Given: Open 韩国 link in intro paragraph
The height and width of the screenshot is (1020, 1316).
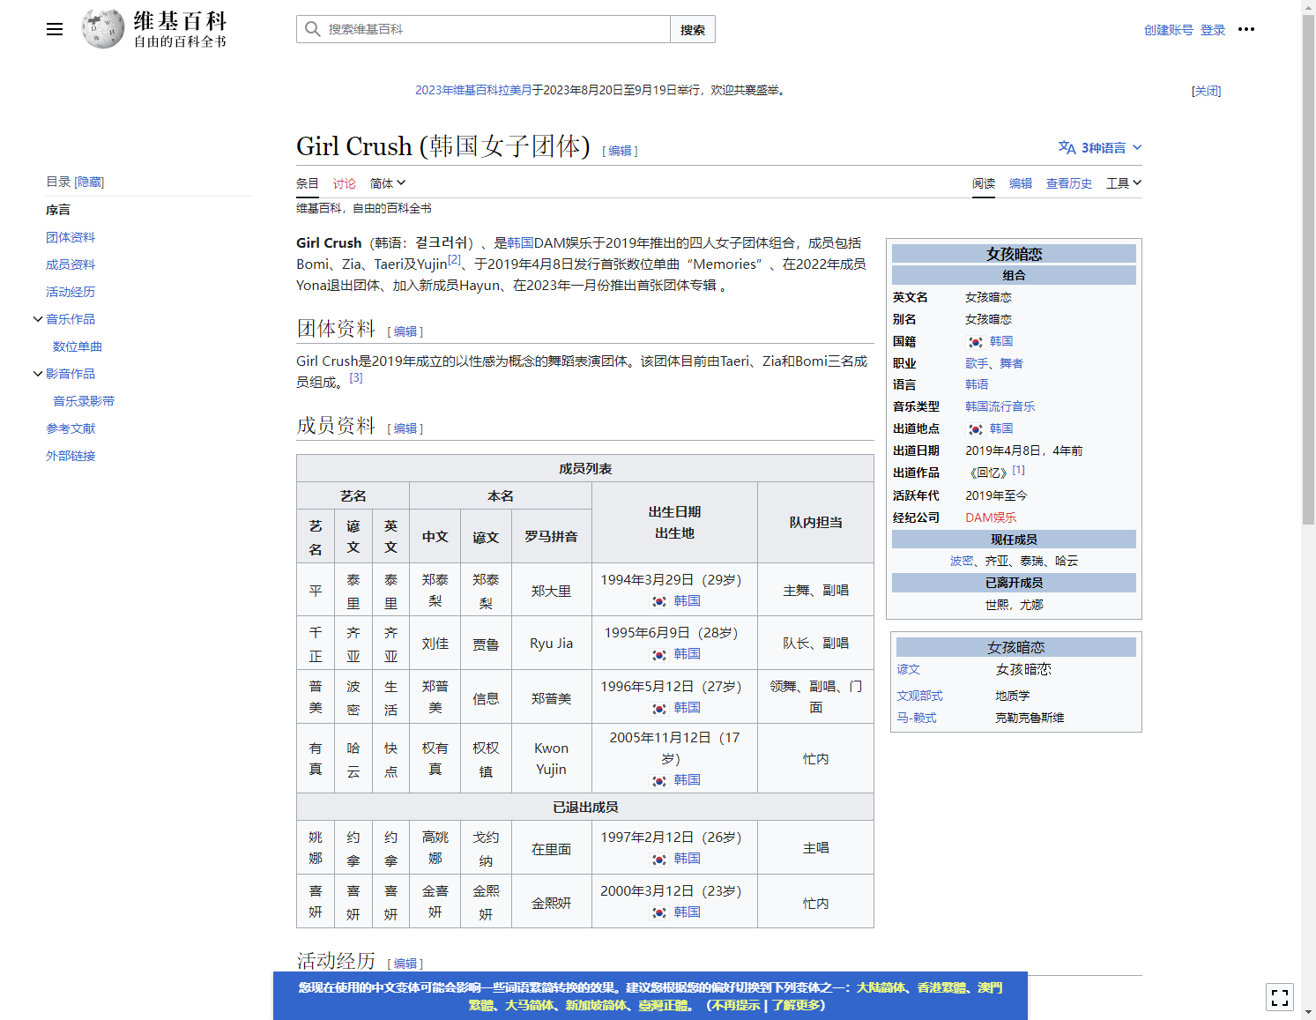Looking at the screenshot, I should (x=520, y=242).
